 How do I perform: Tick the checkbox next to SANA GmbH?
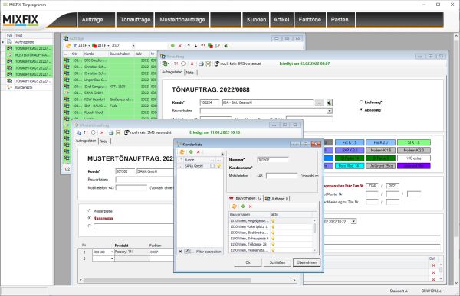[212, 166]
